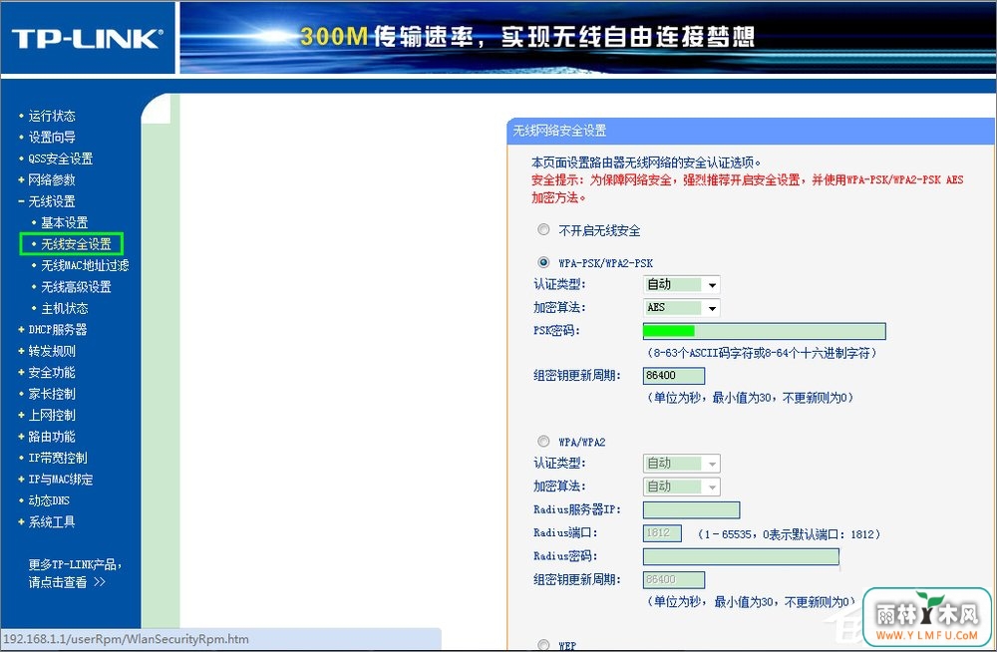Select the WPA-PSK/WPA2-PSK radio button
Image resolution: width=997 pixels, height=652 pixels.
tap(543, 262)
